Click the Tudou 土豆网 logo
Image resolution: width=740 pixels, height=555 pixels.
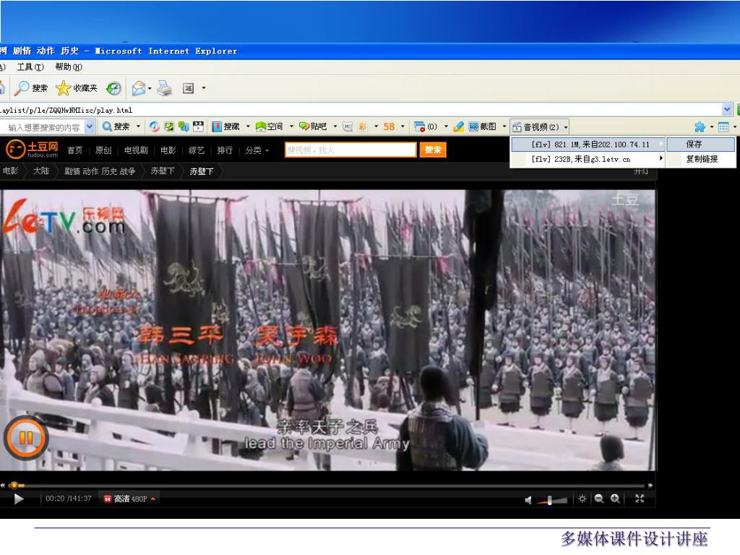coord(32,150)
